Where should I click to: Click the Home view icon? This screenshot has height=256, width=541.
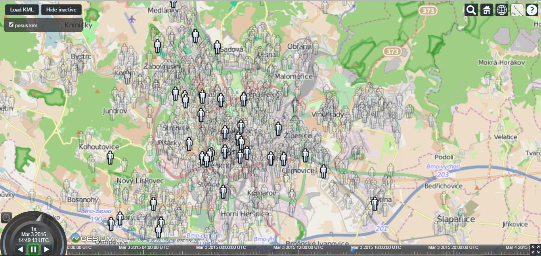486,9
